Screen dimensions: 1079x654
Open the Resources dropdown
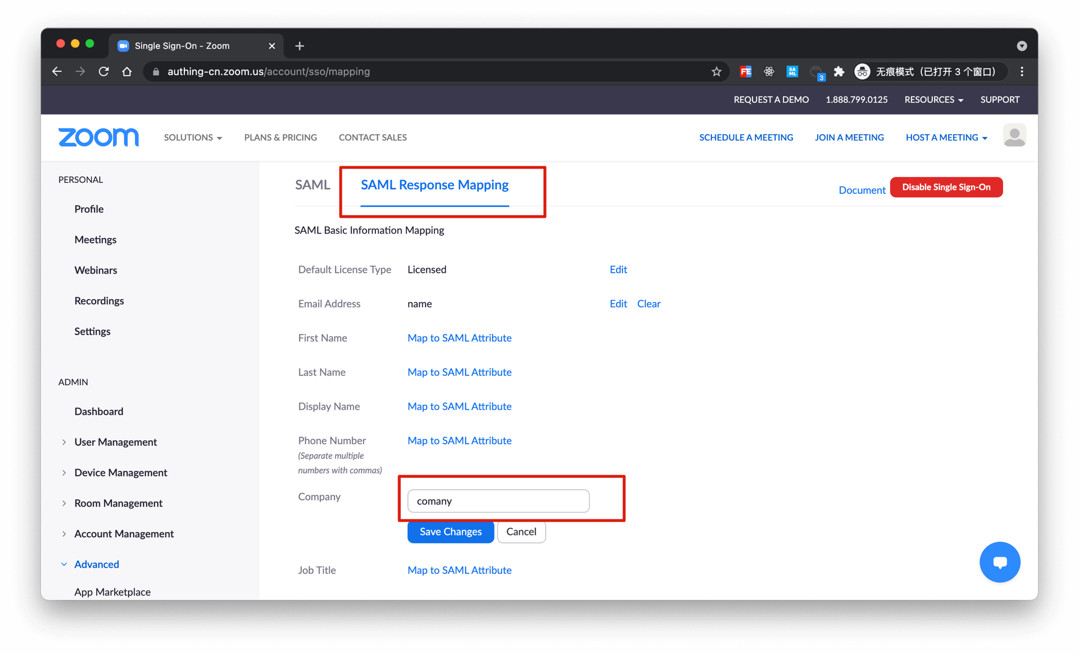click(933, 99)
